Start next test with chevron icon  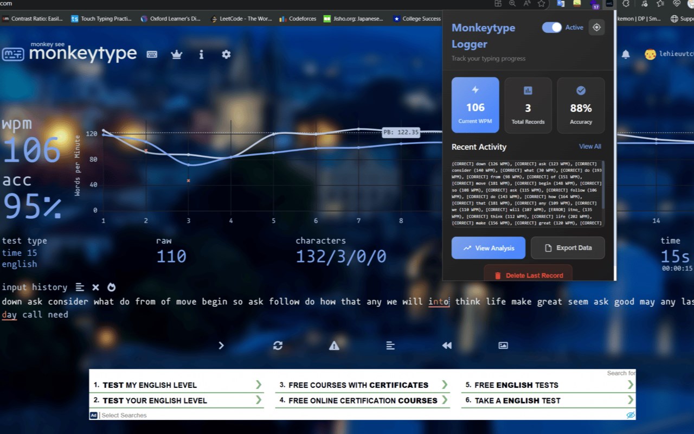(221, 345)
